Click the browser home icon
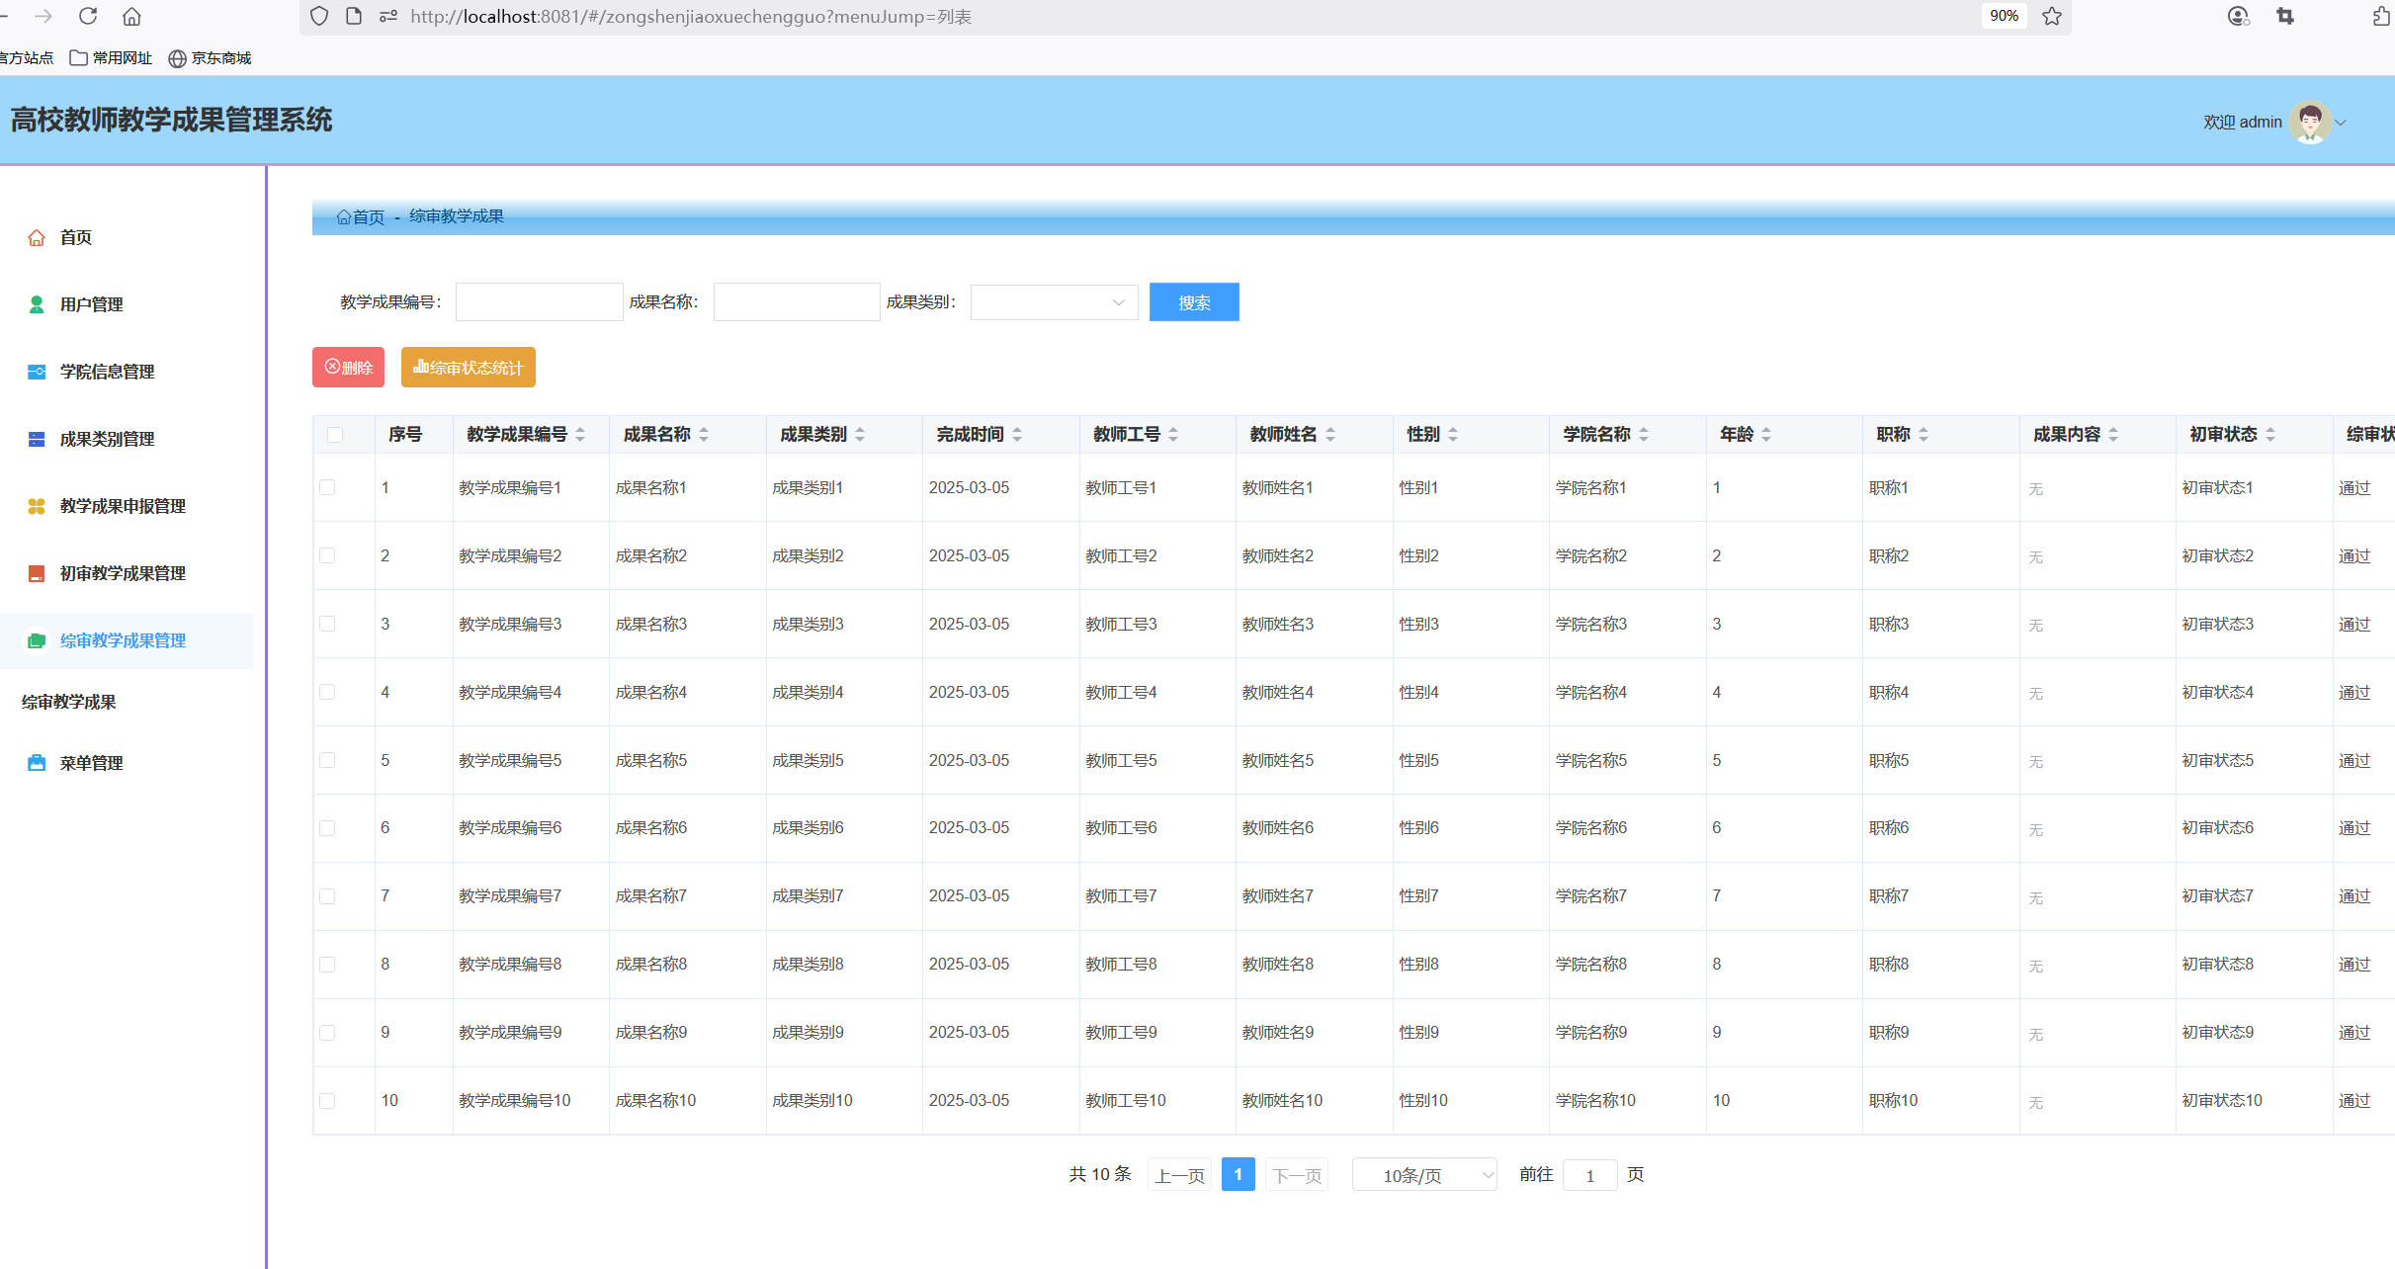 point(131,16)
